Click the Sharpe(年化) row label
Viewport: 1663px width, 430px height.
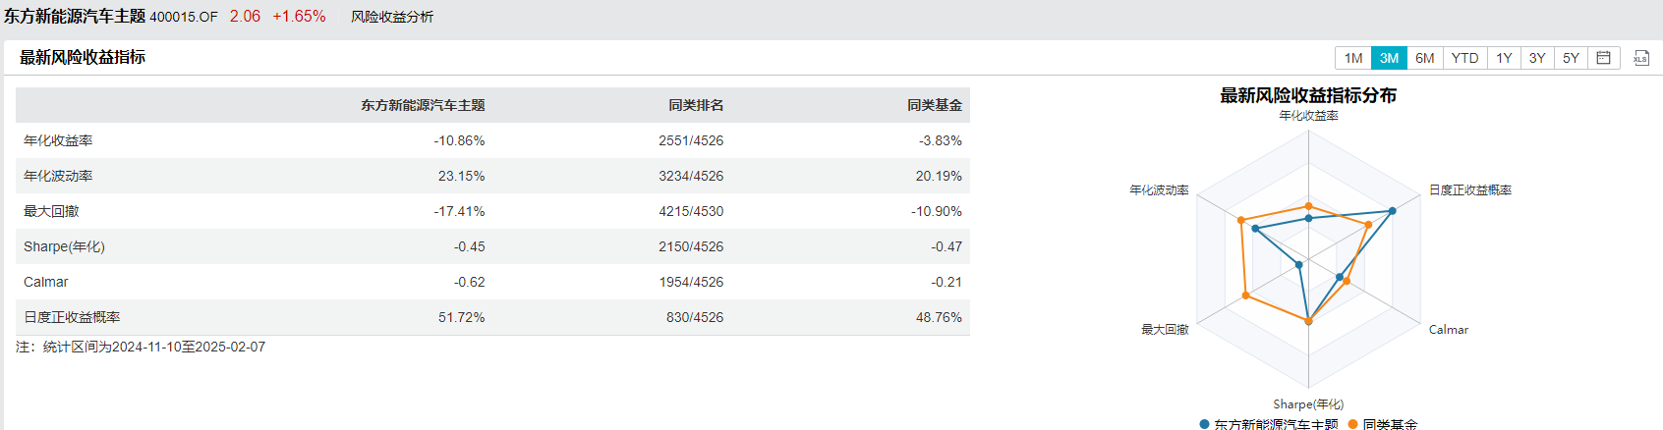click(64, 246)
